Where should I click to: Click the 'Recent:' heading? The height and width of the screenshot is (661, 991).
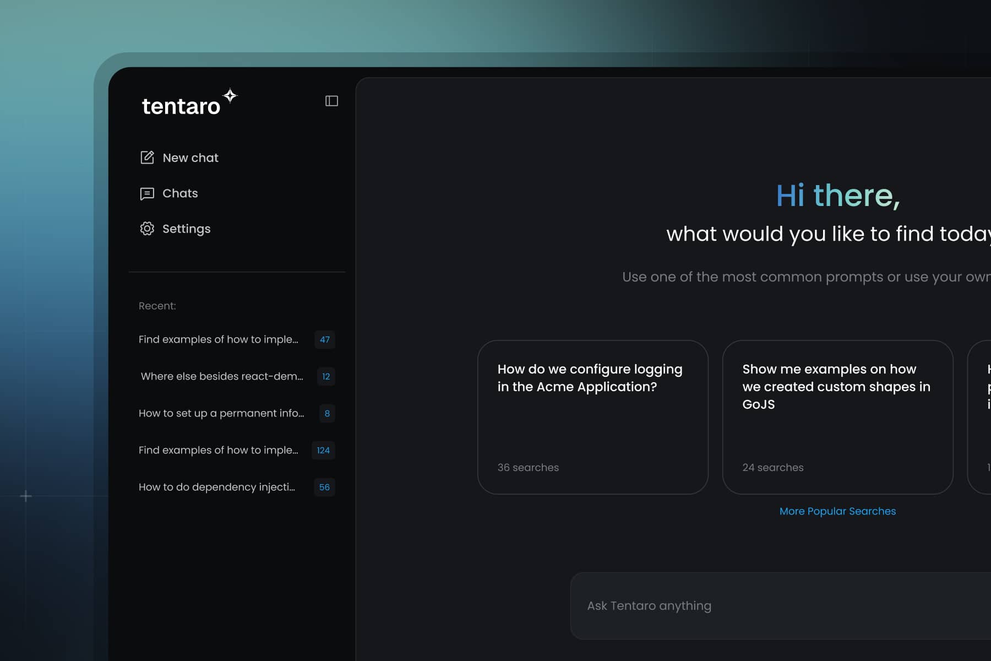coord(157,306)
